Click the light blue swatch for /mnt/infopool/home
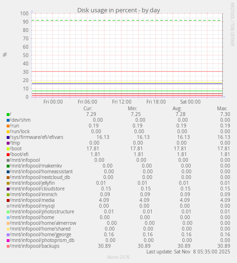237x263 pixels. 8,218
